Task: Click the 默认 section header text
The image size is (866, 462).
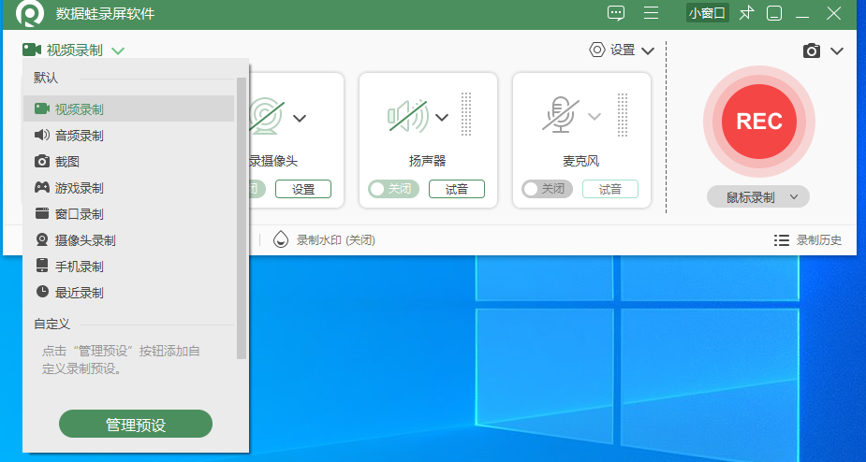Action: [x=45, y=78]
